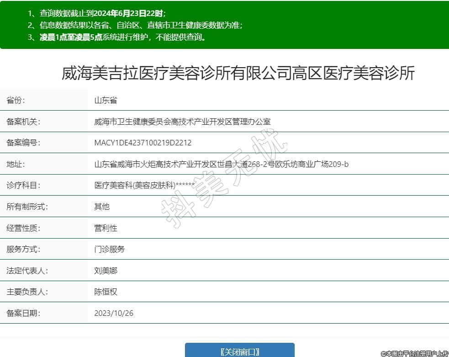This screenshot has height=357, width=449.
Task: Select the record number MACY1DE4237100219D2212
Action: pyautogui.click(x=143, y=143)
